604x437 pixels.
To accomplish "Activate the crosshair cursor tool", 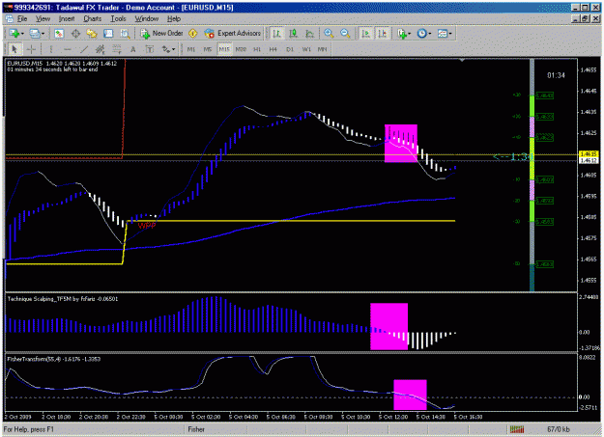I will [x=31, y=49].
